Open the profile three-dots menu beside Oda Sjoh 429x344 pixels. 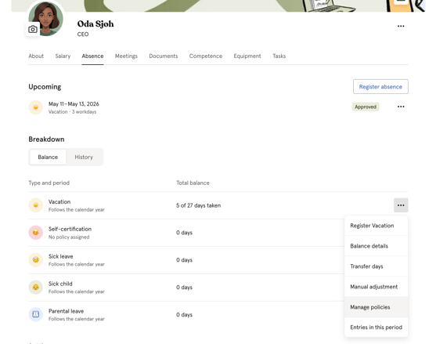pyautogui.click(x=401, y=26)
